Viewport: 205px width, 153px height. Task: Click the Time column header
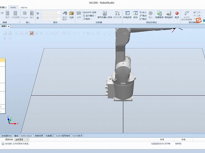coord(162,140)
